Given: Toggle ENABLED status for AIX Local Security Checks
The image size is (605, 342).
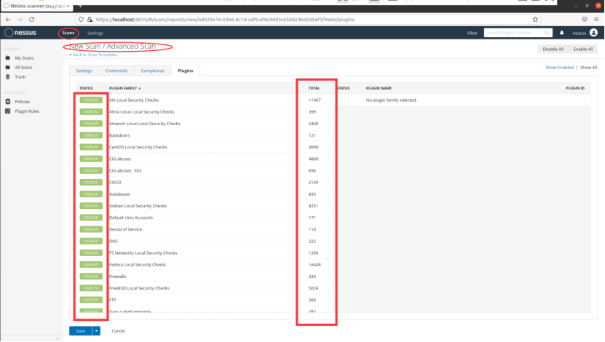Looking at the screenshot, I should point(91,100).
